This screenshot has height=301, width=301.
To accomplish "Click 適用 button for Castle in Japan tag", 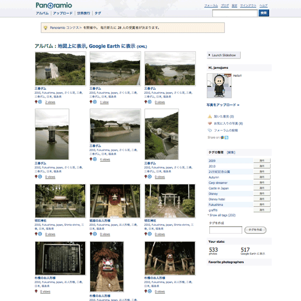I will click(262, 188).
